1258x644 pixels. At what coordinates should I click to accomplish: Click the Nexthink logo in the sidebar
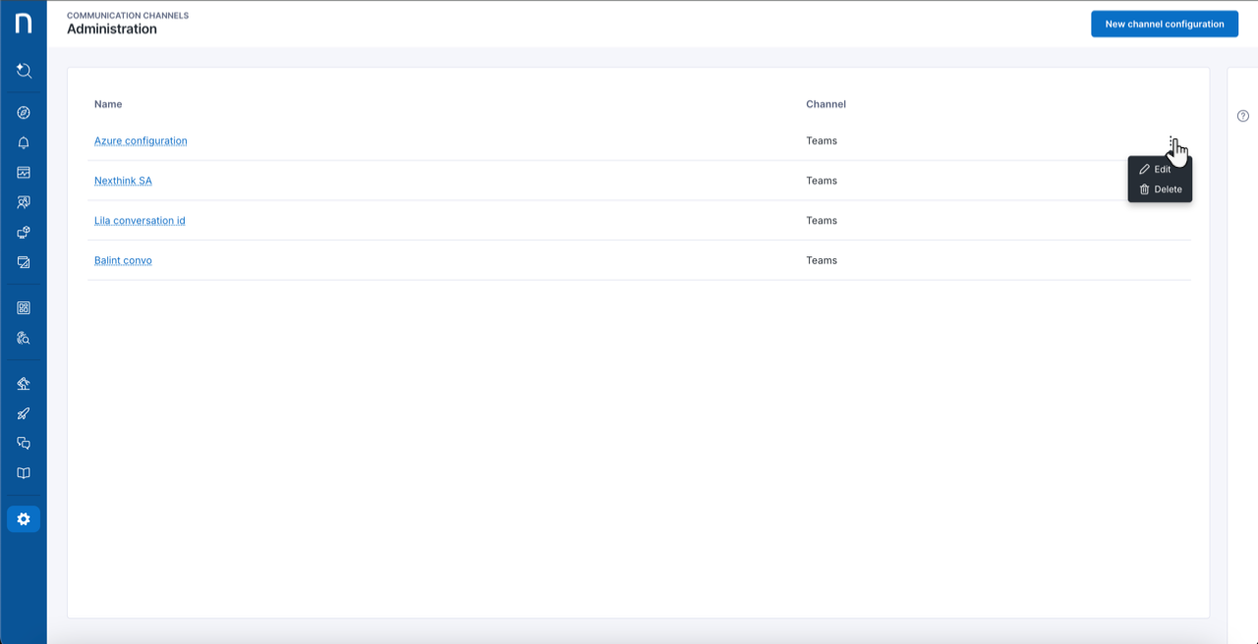tap(24, 24)
